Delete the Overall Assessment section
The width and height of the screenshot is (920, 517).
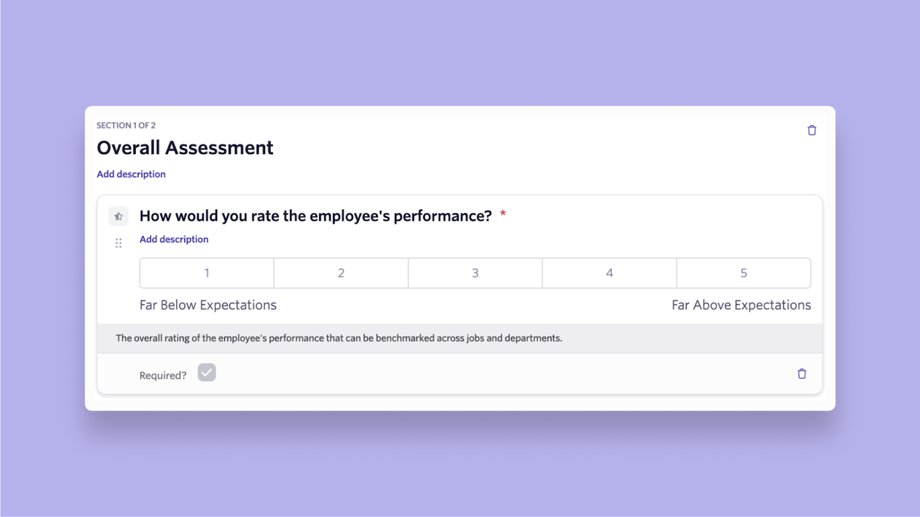pyautogui.click(x=811, y=130)
